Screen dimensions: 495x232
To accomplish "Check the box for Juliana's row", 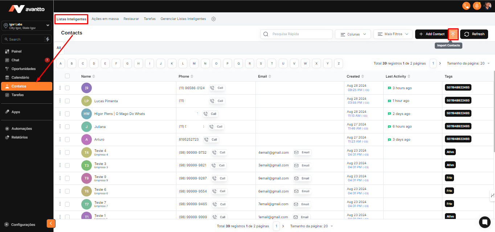I will coord(67,127).
